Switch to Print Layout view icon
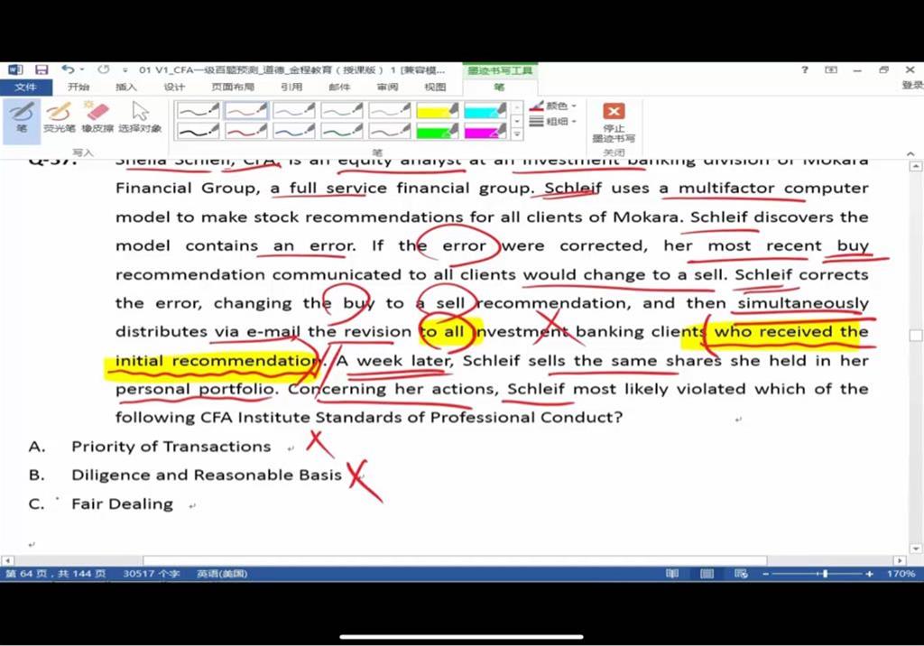Screen dimensions: 924x646 (x=707, y=574)
